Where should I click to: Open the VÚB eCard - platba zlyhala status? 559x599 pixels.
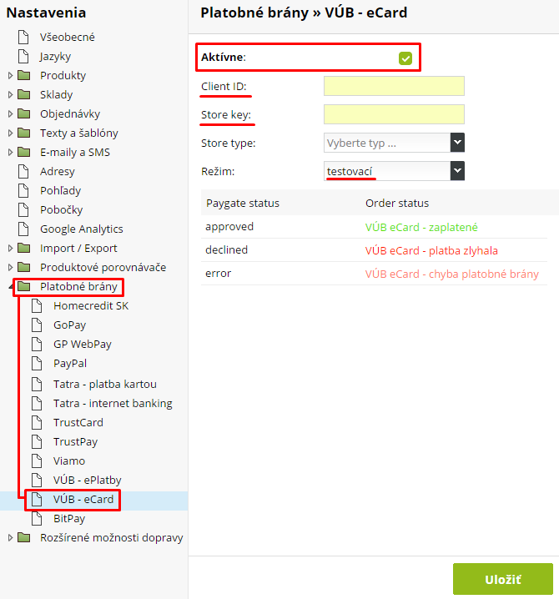coord(431,250)
